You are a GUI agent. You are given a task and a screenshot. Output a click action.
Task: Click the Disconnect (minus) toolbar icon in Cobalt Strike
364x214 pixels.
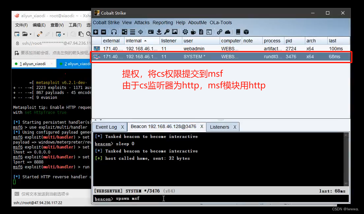(103, 32)
